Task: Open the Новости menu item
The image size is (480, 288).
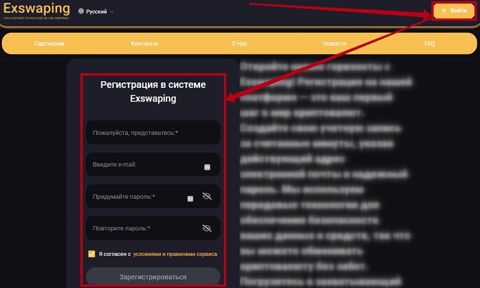Action: (x=334, y=43)
